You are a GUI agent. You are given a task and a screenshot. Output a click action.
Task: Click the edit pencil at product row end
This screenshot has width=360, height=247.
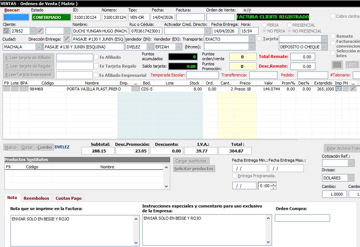[x=353, y=89]
